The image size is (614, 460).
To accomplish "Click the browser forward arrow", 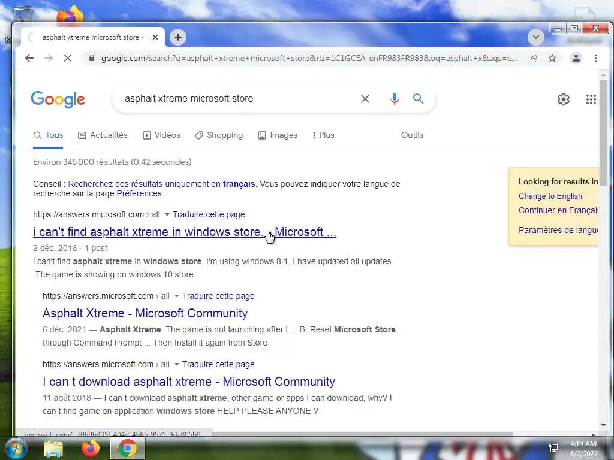I will (48, 58).
